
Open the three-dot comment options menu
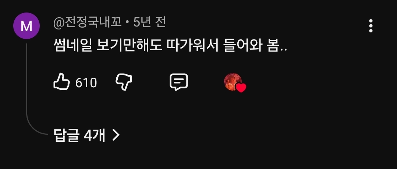click(x=371, y=26)
